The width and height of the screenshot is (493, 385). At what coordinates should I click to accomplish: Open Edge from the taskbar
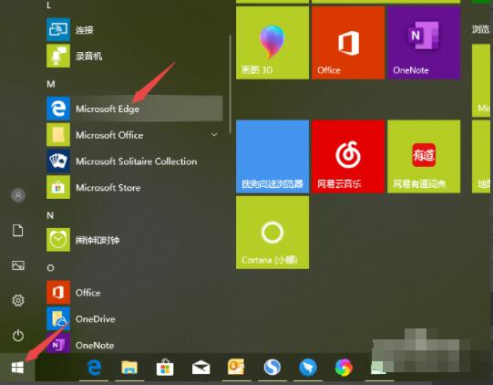coord(94,368)
